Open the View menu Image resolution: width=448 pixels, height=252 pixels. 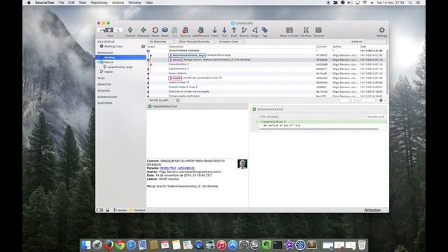point(83,3)
